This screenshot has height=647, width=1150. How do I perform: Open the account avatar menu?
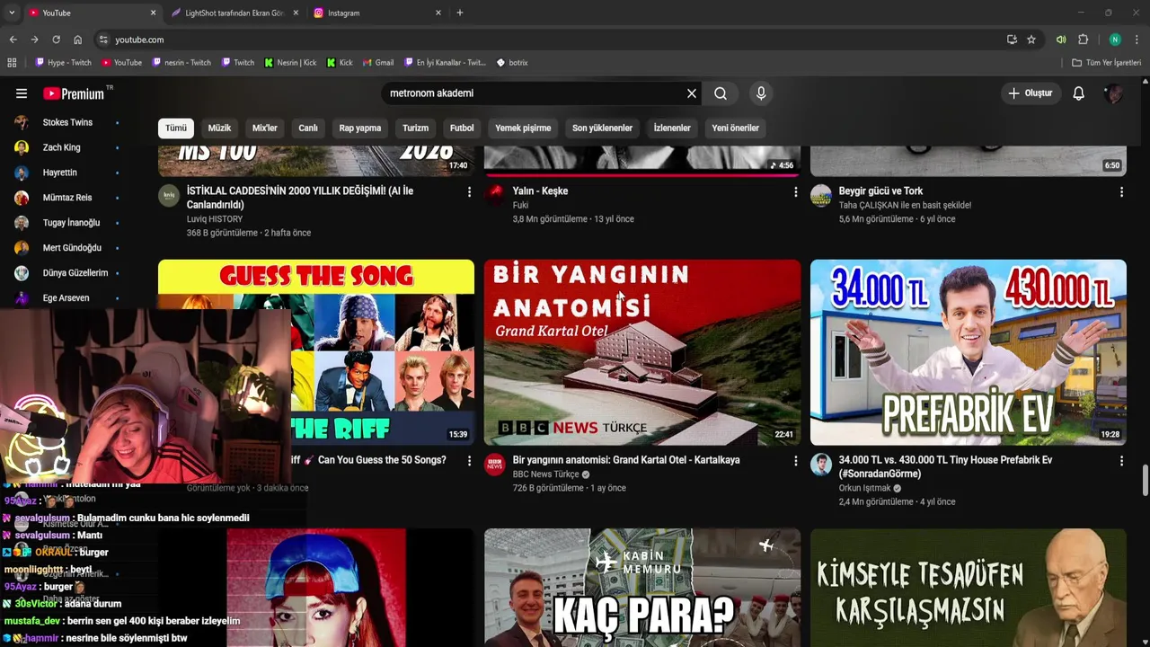(1114, 93)
